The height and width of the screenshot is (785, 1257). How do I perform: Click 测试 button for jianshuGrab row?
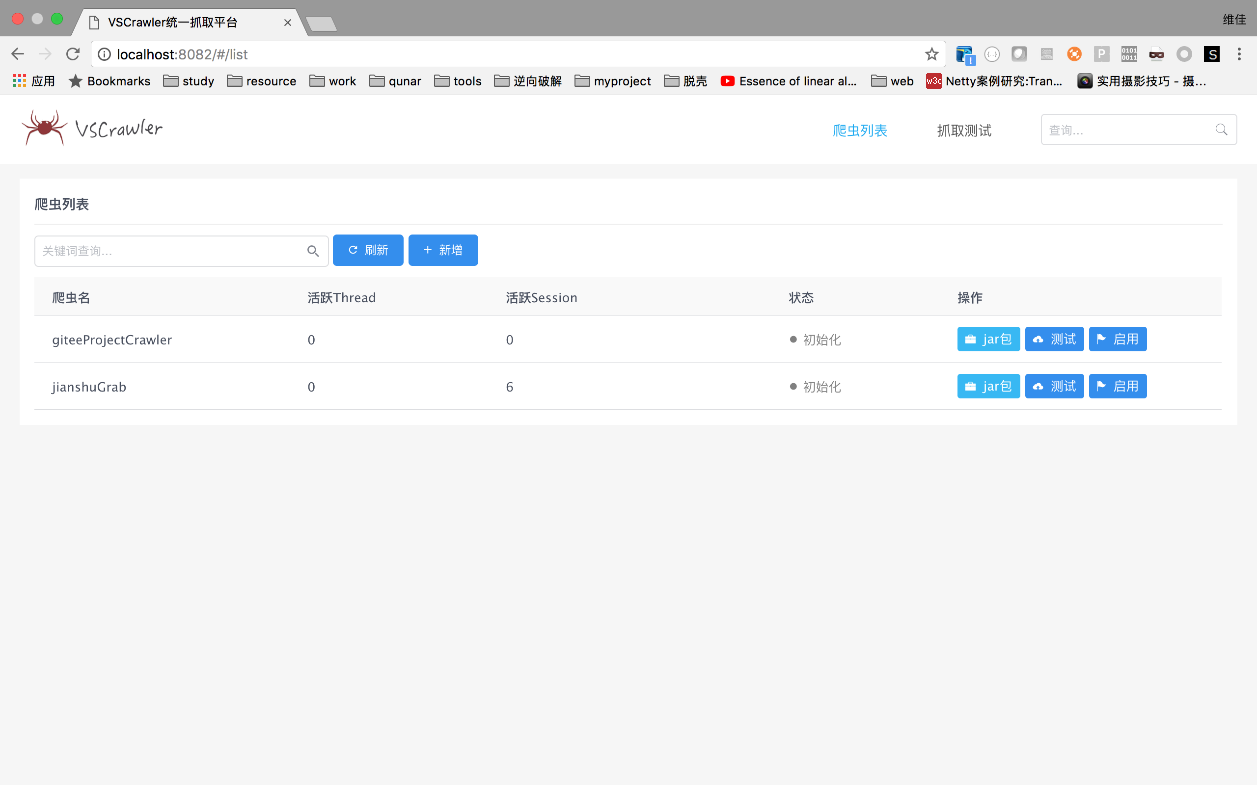point(1054,386)
